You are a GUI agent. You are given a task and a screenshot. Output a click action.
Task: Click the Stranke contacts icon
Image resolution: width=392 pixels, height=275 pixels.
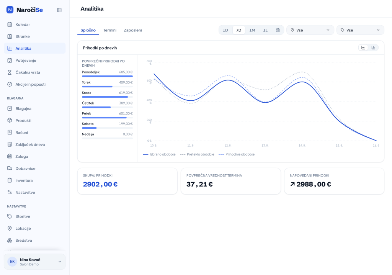coord(10,36)
